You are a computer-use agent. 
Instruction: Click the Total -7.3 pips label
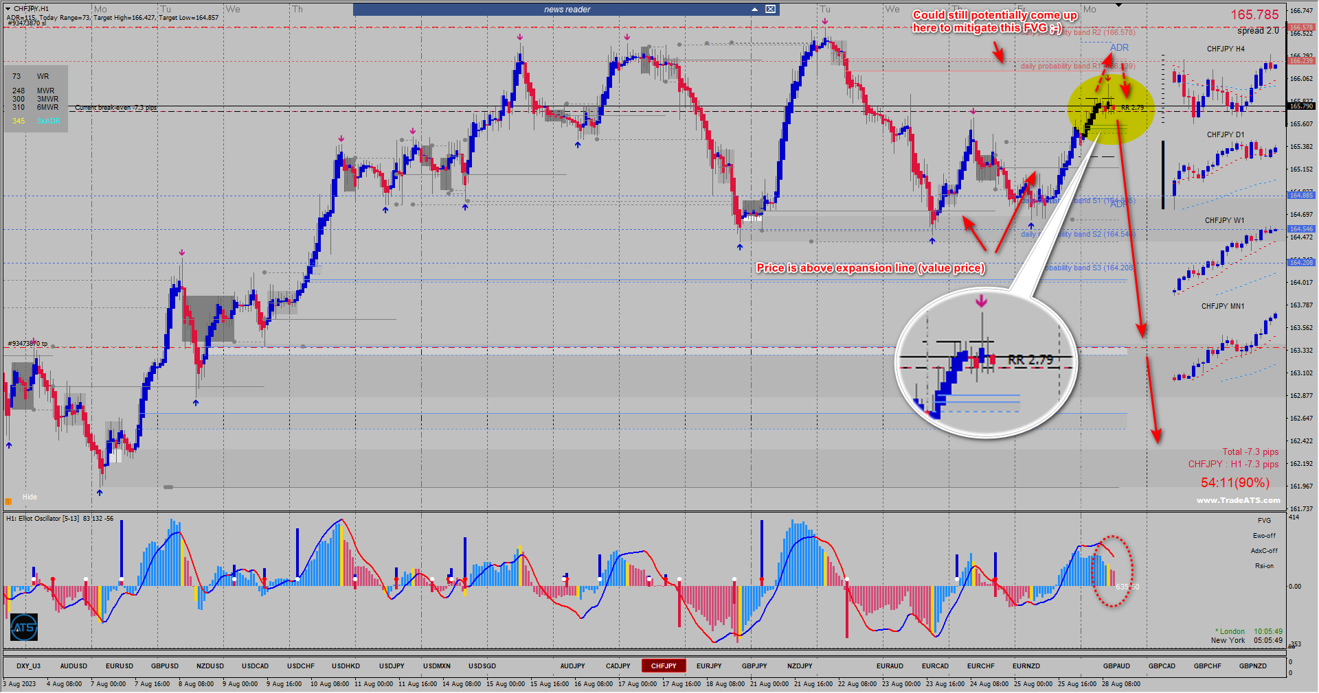pyautogui.click(x=1250, y=452)
